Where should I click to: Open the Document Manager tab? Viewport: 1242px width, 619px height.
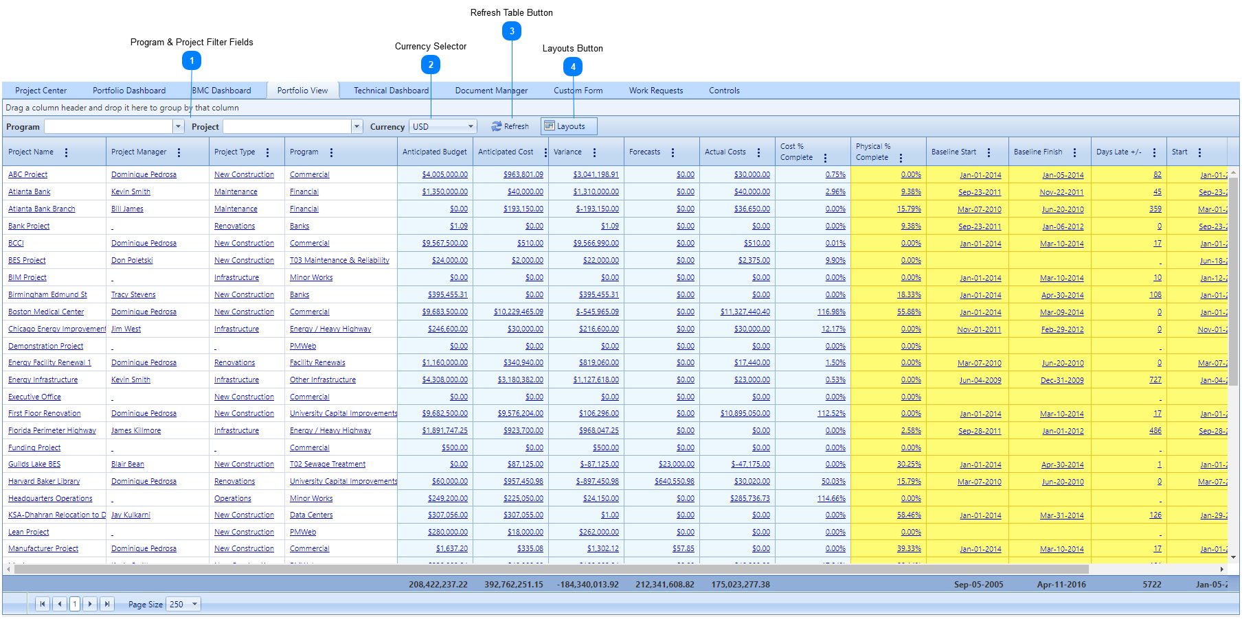pyautogui.click(x=492, y=91)
